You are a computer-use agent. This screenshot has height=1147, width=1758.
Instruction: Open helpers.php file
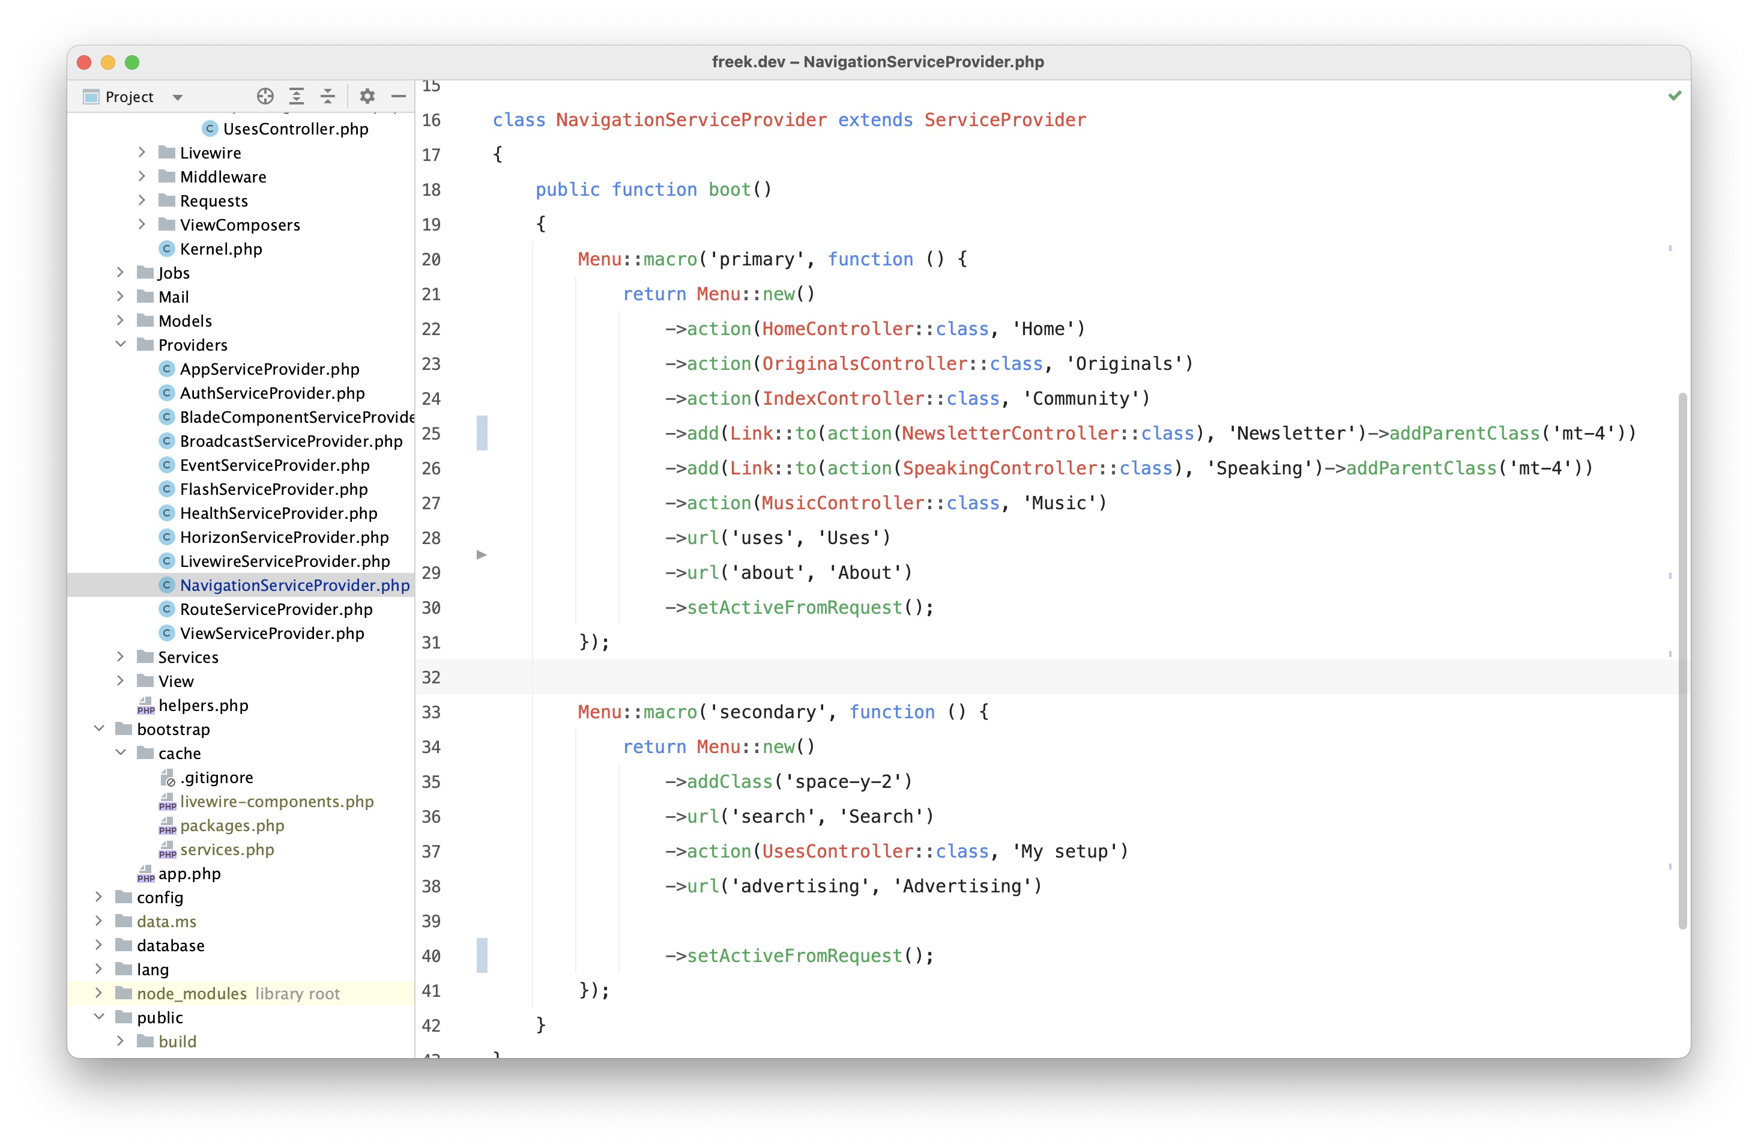[x=203, y=706]
